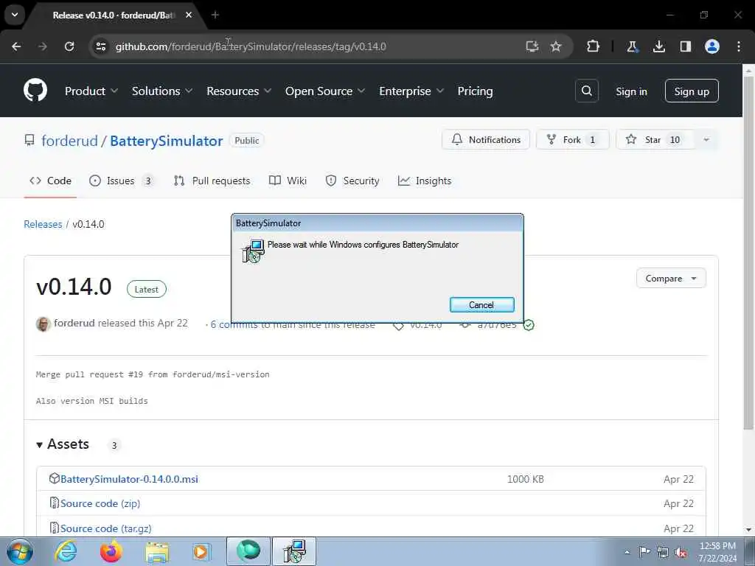755x566 pixels.
Task: Toggle the browser side panel
Action: click(x=685, y=46)
